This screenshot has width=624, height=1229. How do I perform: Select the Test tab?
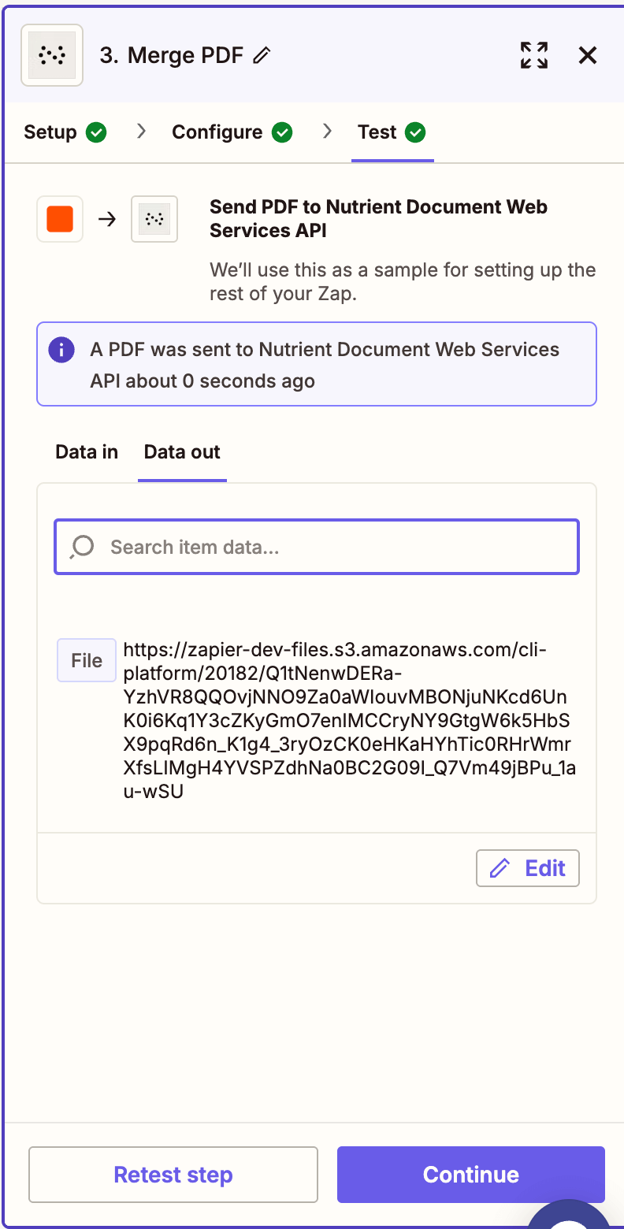click(x=377, y=132)
